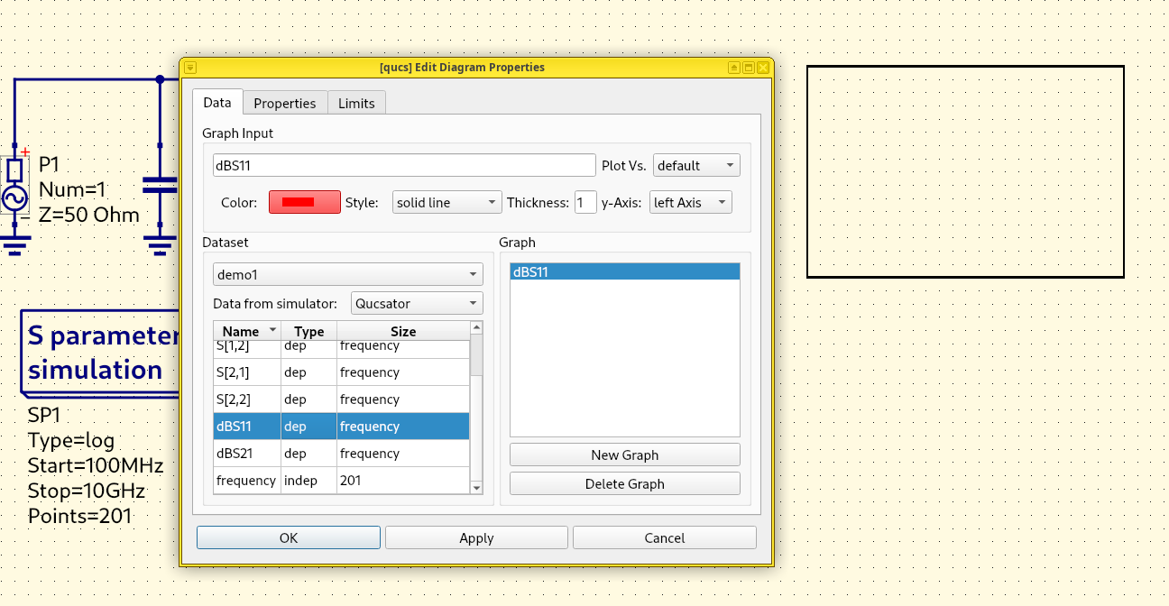Click the Apply button
The image size is (1169, 606).
pyautogui.click(x=476, y=538)
